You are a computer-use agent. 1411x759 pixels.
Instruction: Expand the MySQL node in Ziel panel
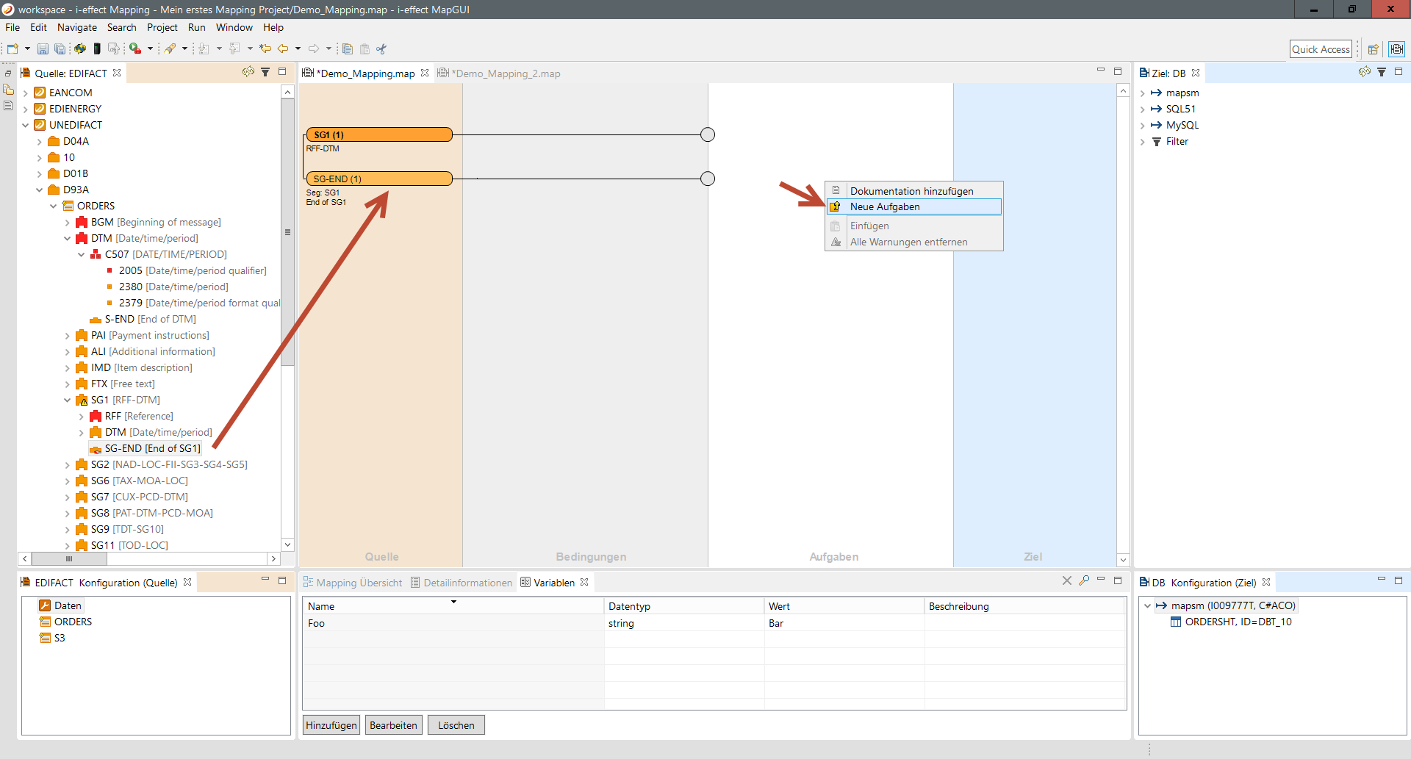tap(1142, 126)
